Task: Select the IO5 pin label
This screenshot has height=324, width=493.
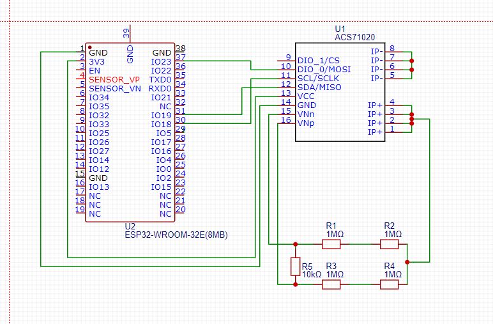Action: (x=163, y=134)
